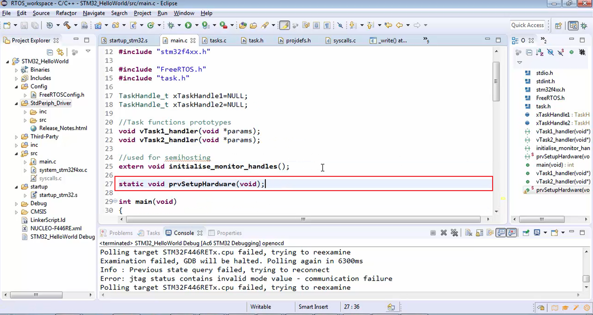The height and width of the screenshot is (315, 593).
Task: Open the Refactor menu
Action: point(66,13)
